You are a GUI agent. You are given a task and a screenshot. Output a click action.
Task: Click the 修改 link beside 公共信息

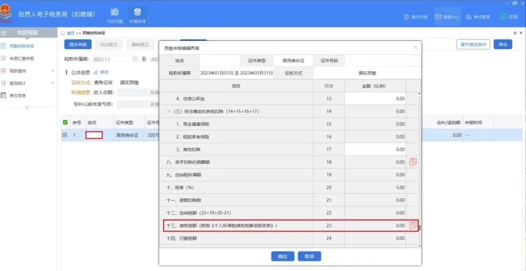pyautogui.click(x=102, y=72)
